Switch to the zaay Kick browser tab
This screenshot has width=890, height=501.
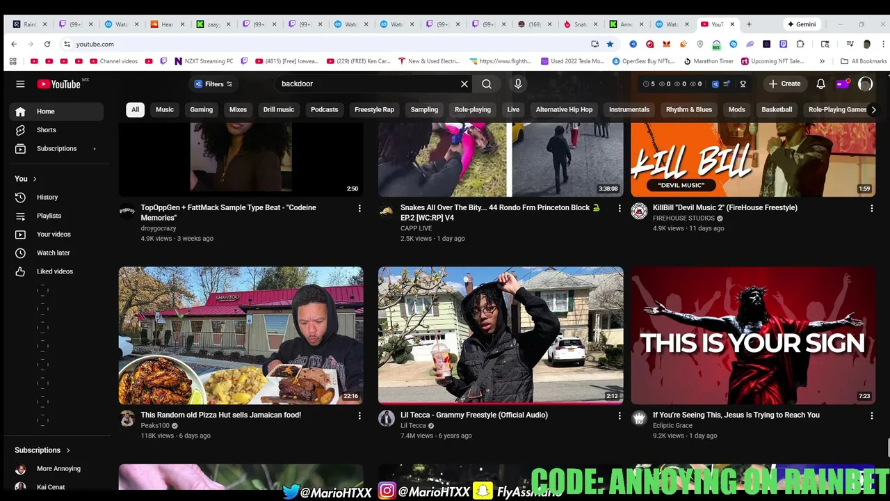(x=213, y=24)
